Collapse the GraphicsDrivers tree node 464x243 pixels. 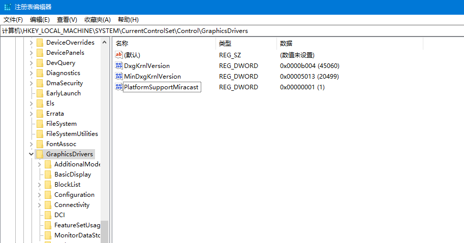32,154
